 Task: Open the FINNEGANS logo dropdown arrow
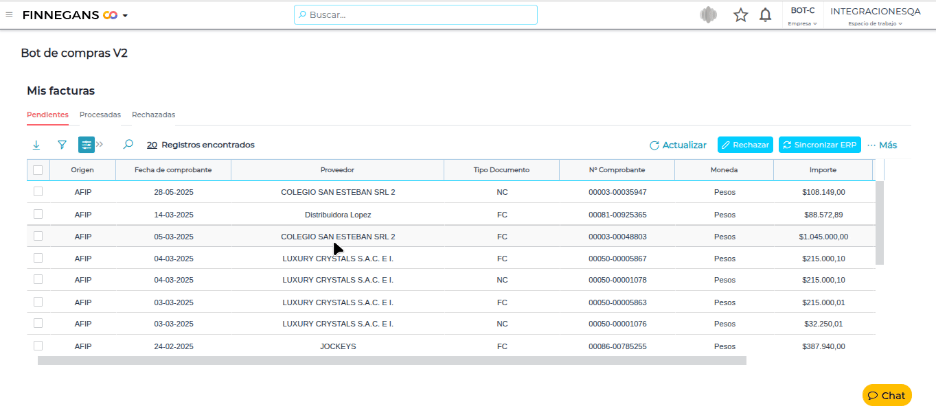(125, 15)
